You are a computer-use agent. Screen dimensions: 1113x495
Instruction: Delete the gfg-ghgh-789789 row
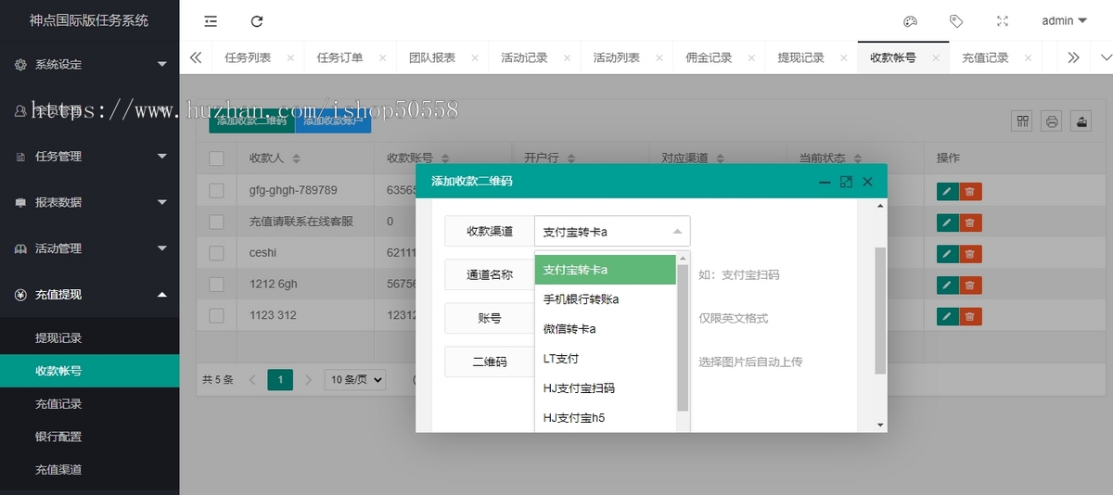pyautogui.click(x=970, y=192)
